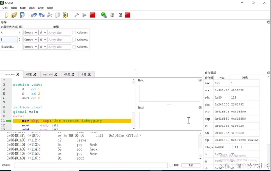This screenshot has height=171, width=271.
Task: Open the 文件 menu
Action: click(5, 8)
